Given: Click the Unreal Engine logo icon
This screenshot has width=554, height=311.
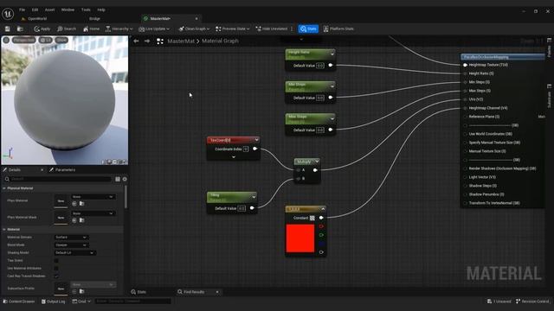Looking at the screenshot, I should pos(8,14).
